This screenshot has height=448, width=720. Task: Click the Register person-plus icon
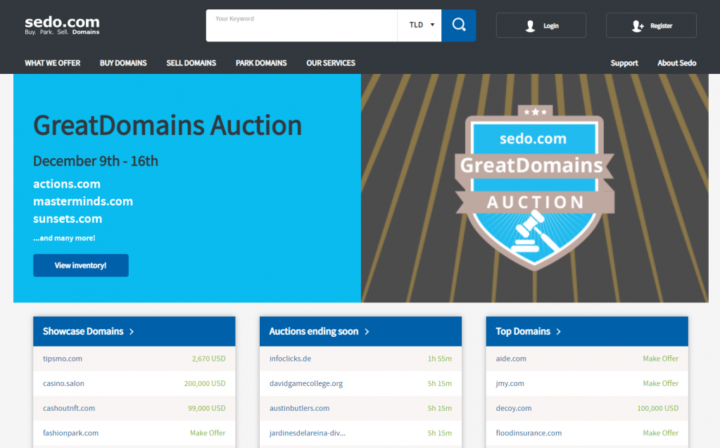638,26
